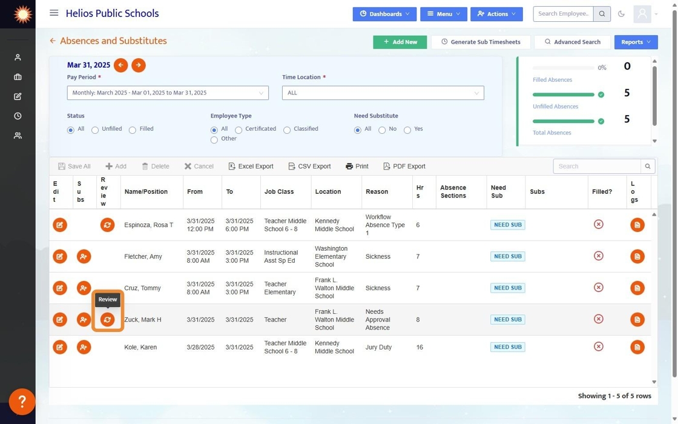Expand the Pay Period dropdown

(168, 93)
